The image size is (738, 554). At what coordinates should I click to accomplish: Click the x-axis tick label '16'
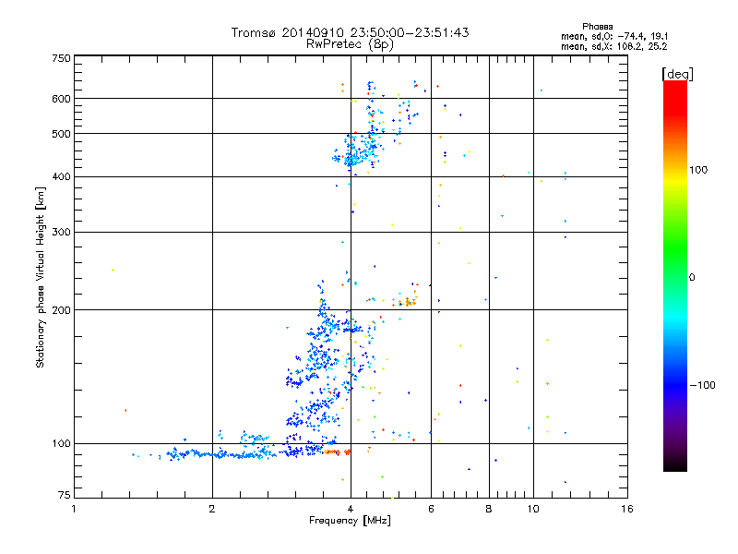[x=627, y=509]
